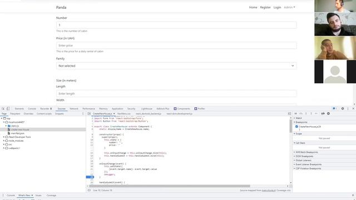Screen dimensions: 356x200
Task: Click the Step into debugger button
Action: click(306, 113)
